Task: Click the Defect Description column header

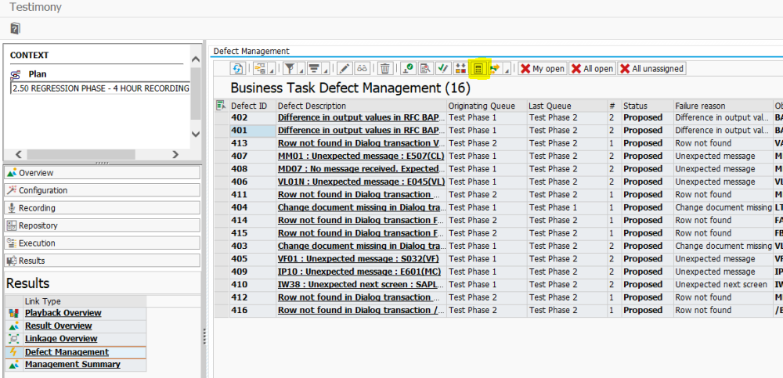Action: tap(362, 106)
